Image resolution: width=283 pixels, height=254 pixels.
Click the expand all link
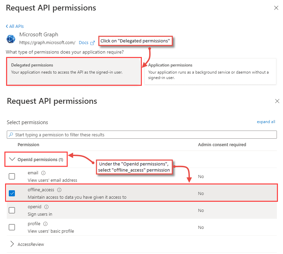[x=266, y=122]
